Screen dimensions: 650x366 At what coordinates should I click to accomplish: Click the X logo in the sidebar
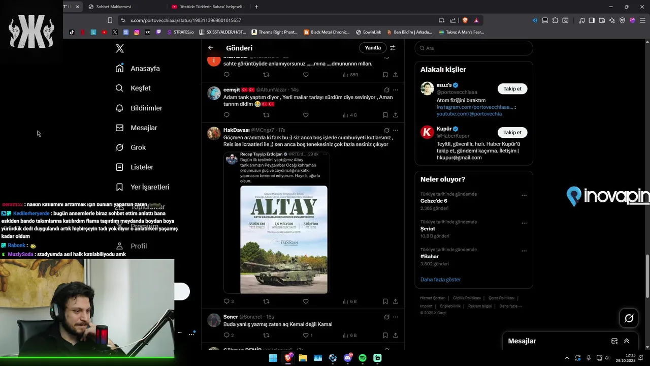[x=119, y=48]
